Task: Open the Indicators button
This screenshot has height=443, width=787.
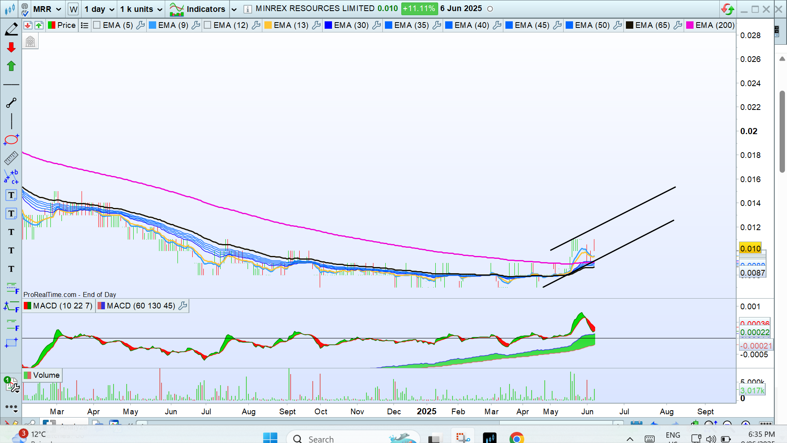Action: pyautogui.click(x=198, y=9)
